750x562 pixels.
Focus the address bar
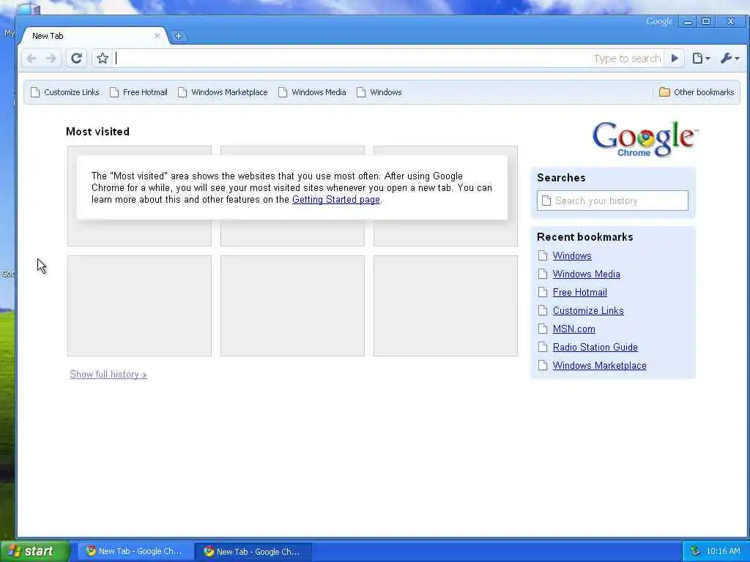pos(352,59)
